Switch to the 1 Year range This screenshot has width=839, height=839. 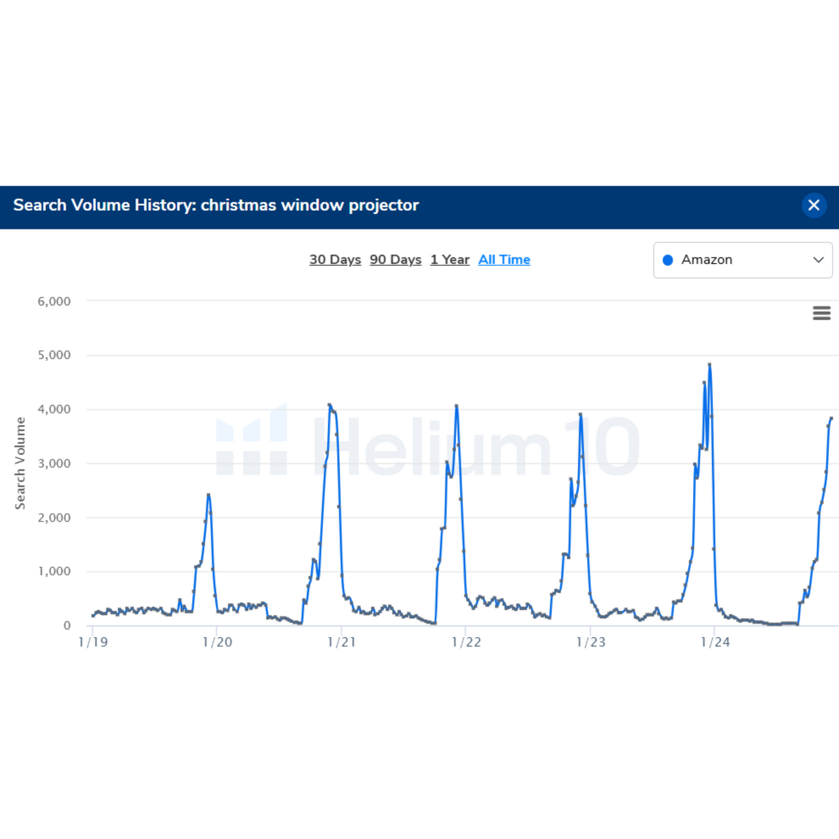449,260
